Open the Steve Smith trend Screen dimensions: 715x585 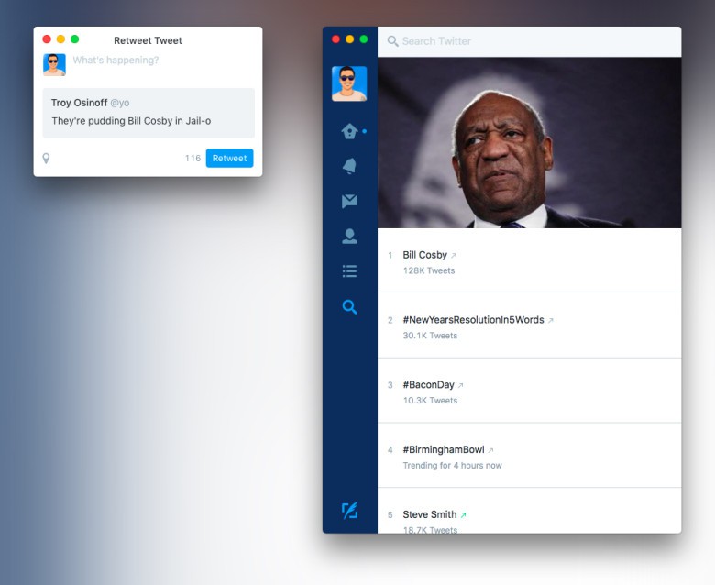(x=430, y=515)
